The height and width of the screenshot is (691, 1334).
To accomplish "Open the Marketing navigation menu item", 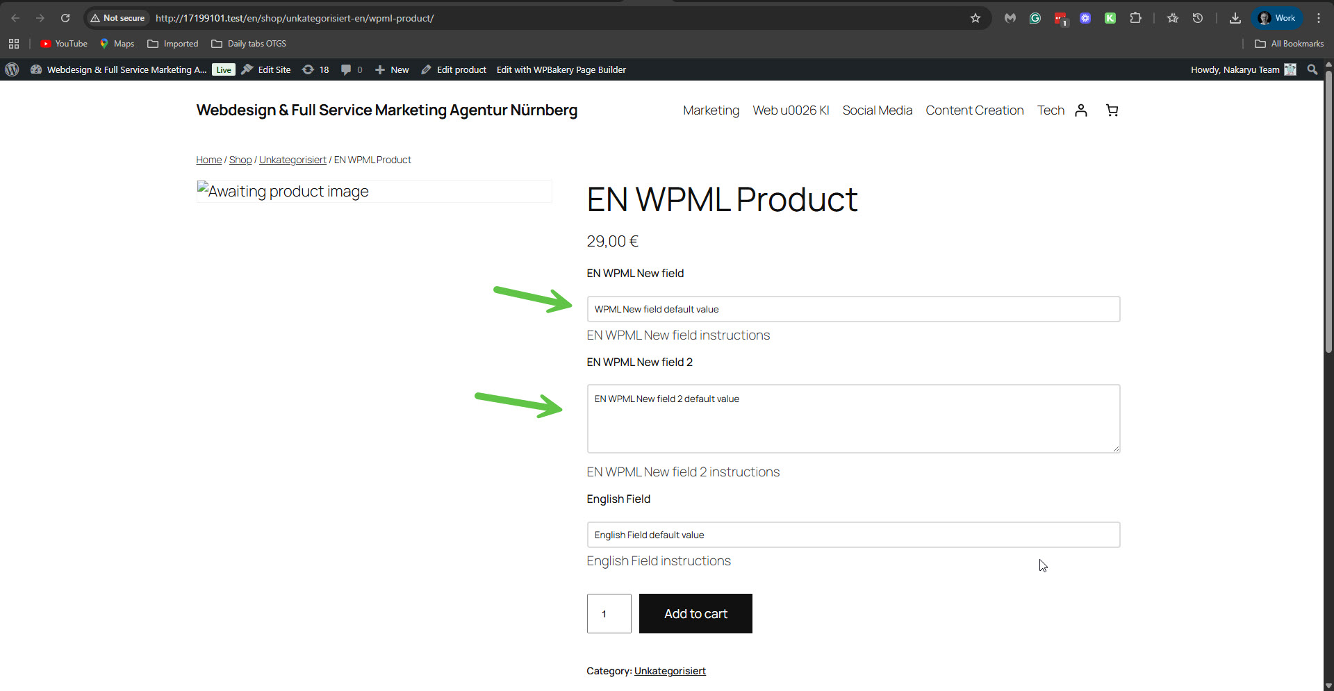I will coord(711,110).
